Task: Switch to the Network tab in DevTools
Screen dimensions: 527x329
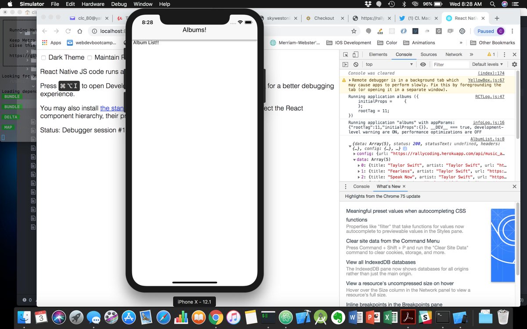Action: (454, 54)
